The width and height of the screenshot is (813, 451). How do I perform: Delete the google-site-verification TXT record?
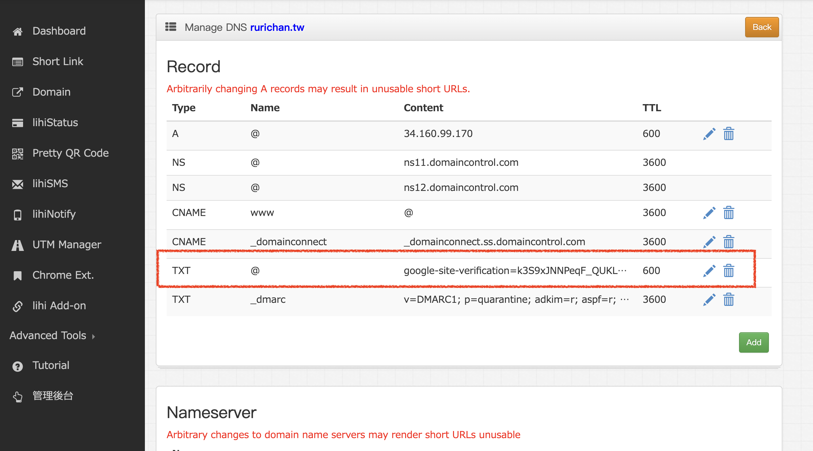(729, 271)
